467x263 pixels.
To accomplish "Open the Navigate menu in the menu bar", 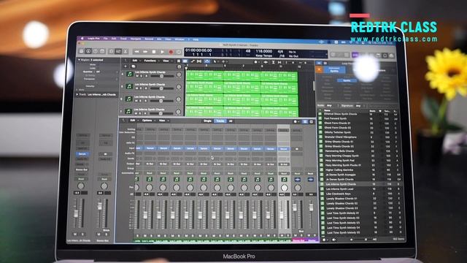I will 136,39.
